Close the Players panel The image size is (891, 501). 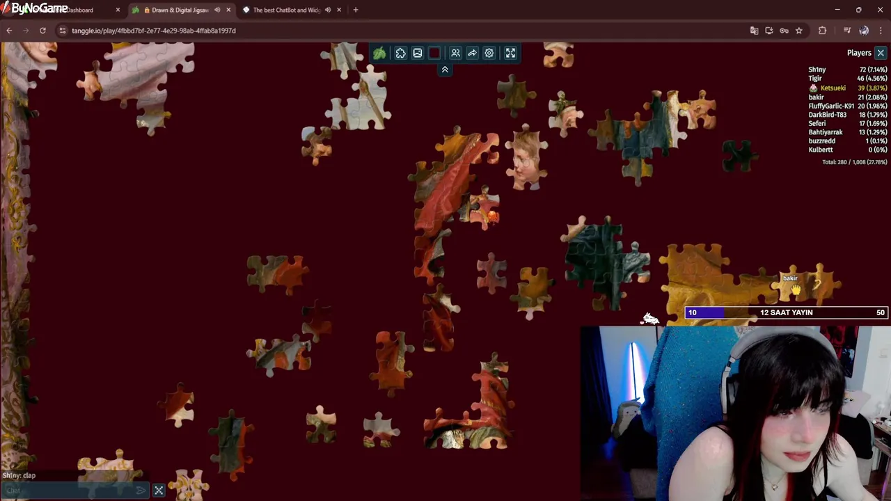click(x=881, y=53)
